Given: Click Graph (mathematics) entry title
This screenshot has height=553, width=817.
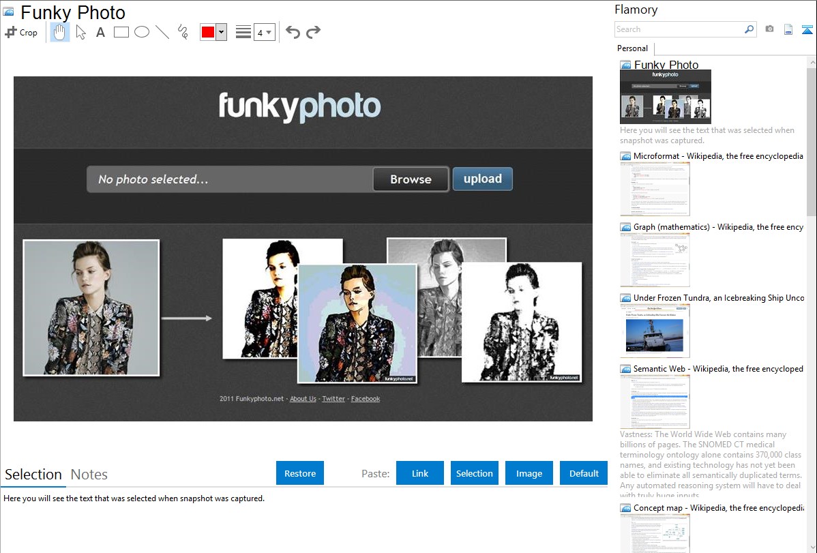Looking at the screenshot, I should pos(718,227).
